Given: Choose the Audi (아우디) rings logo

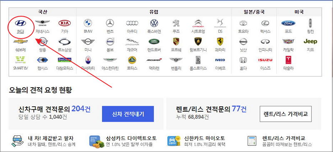Looking at the screenshot, I should pyautogui.click(x=132, y=23).
